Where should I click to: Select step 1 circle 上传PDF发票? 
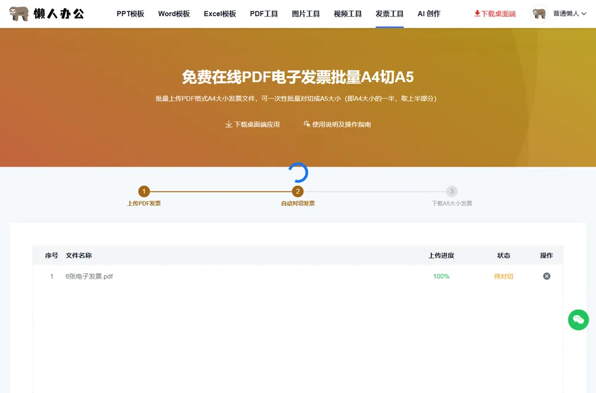click(x=144, y=191)
